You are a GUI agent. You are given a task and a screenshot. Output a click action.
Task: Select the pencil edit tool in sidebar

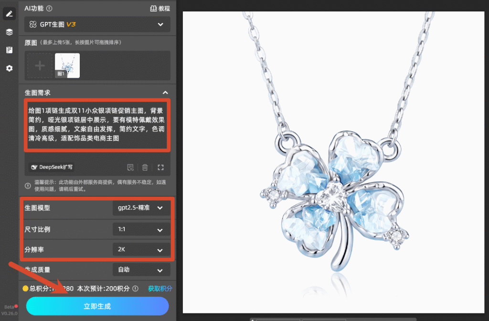click(9, 14)
